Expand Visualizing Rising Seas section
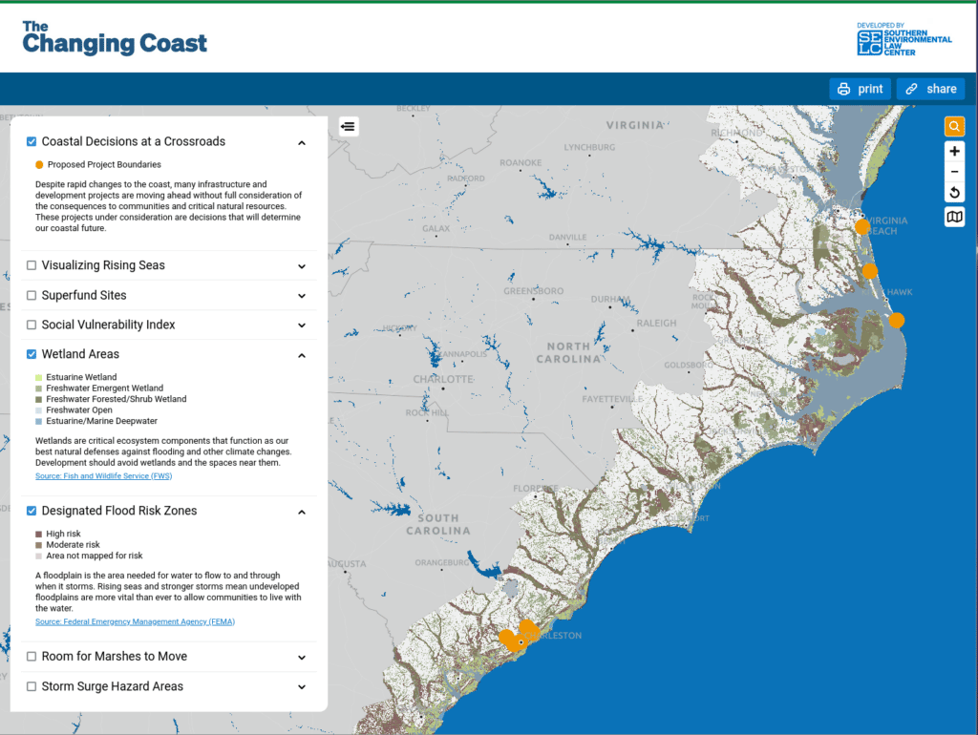978x735 pixels. pyautogui.click(x=302, y=266)
